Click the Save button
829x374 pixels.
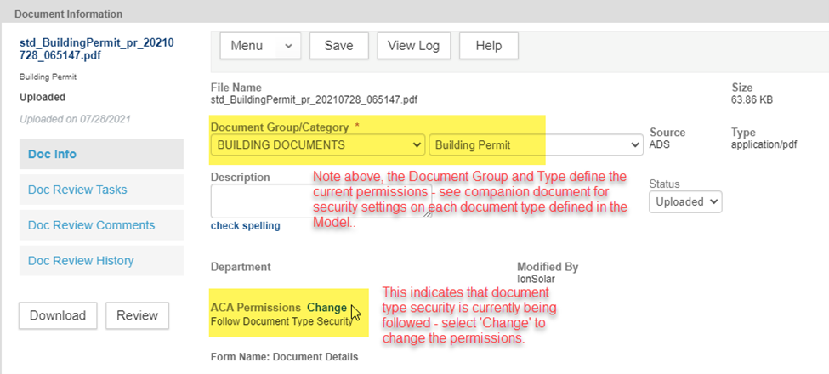click(338, 46)
